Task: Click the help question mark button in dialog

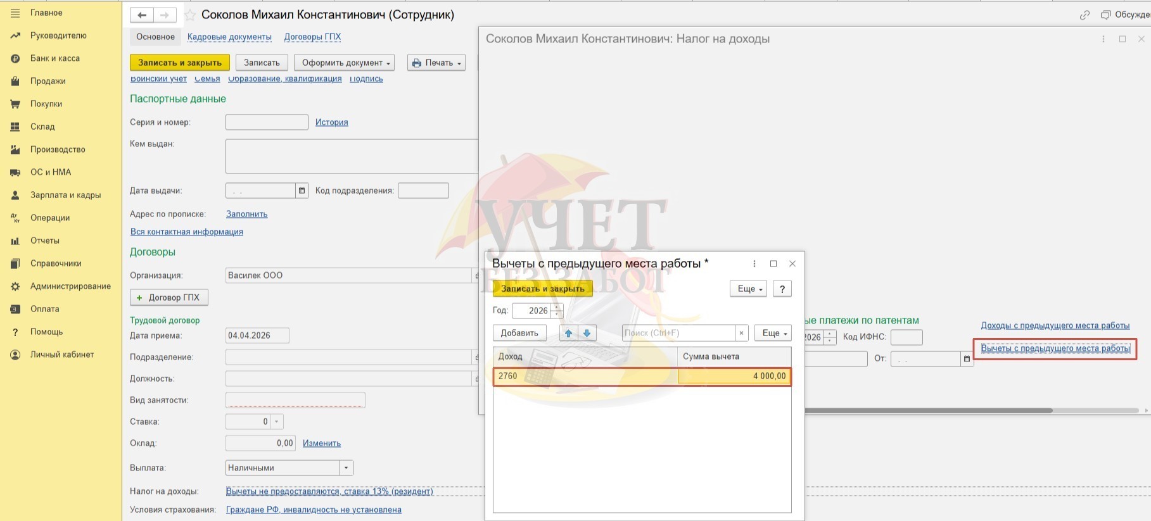Action: pos(782,289)
